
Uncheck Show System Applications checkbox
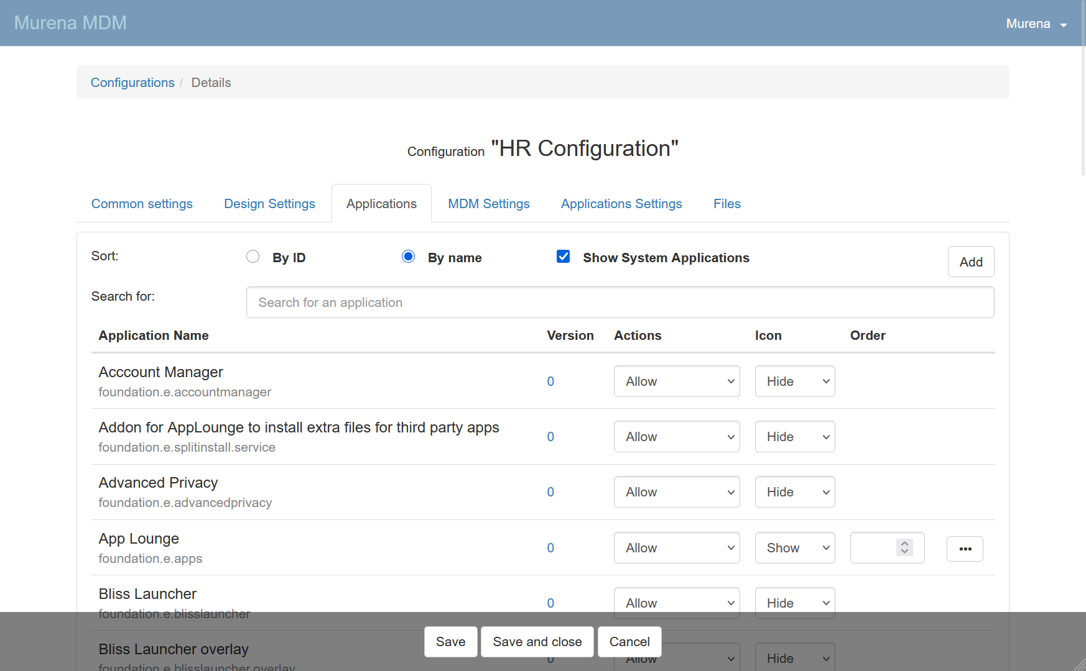pos(563,257)
